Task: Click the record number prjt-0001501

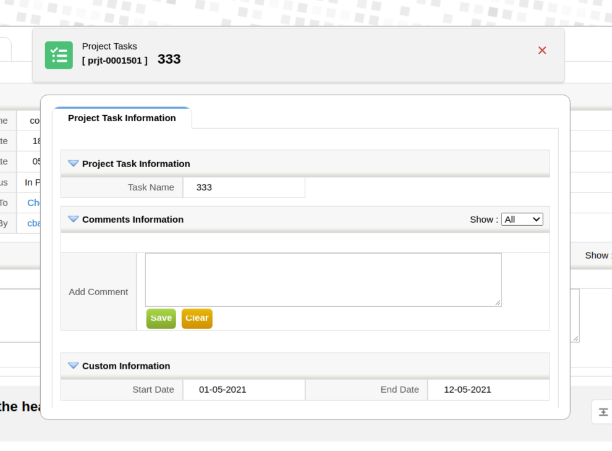Action: (115, 61)
